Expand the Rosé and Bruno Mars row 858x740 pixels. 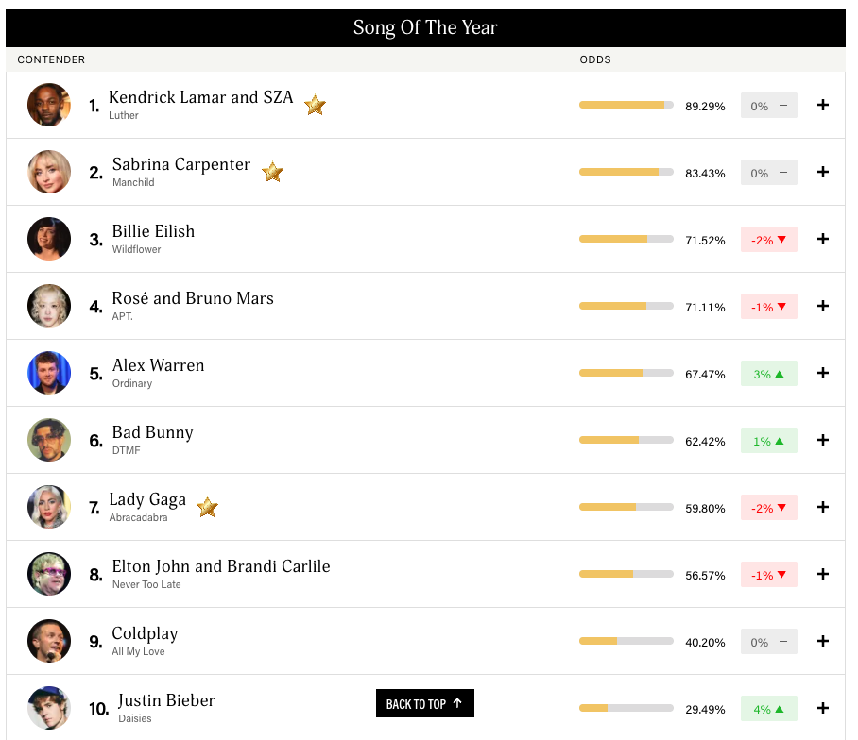(823, 306)
